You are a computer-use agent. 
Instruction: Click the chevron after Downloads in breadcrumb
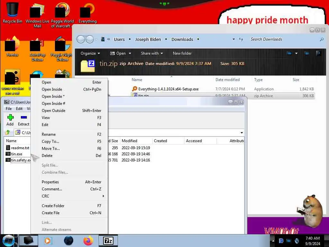pos(198,39)
